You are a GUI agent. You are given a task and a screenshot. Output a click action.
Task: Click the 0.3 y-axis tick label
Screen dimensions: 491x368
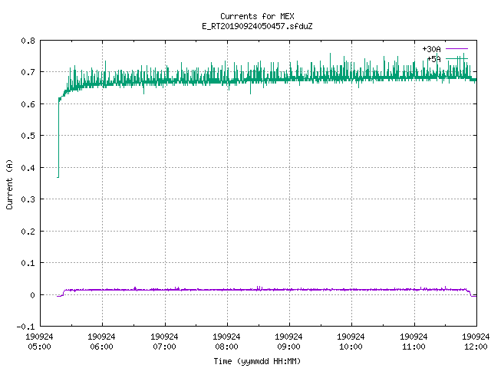(28, 199)
